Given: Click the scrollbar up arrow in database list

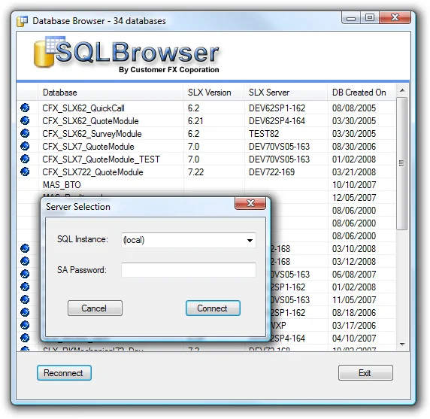Looking at the screenshot, I should pyautogui.click(x=402, y=90).
